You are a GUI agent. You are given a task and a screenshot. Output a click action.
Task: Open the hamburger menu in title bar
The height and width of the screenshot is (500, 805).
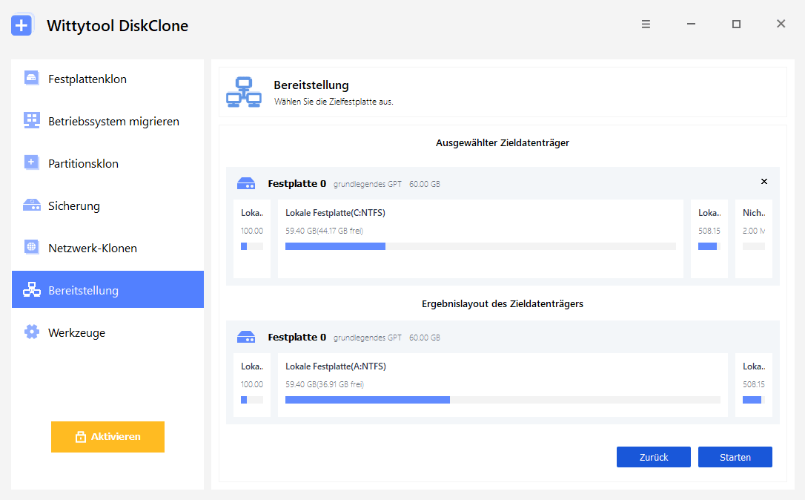[646, 24]
